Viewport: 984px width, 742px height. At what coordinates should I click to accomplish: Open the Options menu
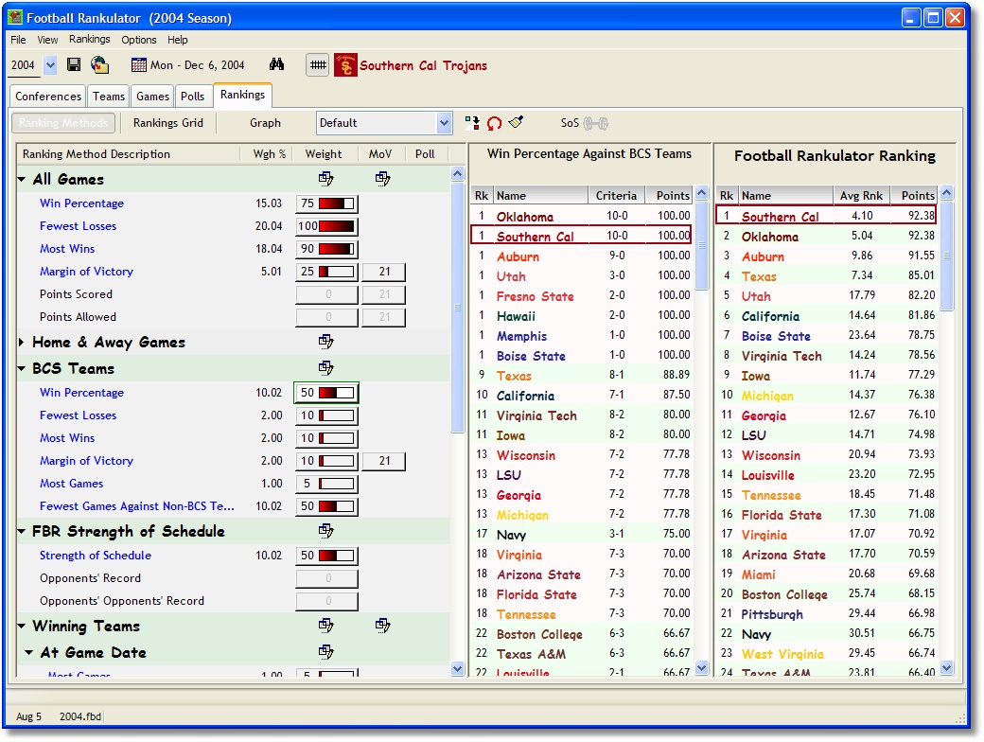coord(139,40)
